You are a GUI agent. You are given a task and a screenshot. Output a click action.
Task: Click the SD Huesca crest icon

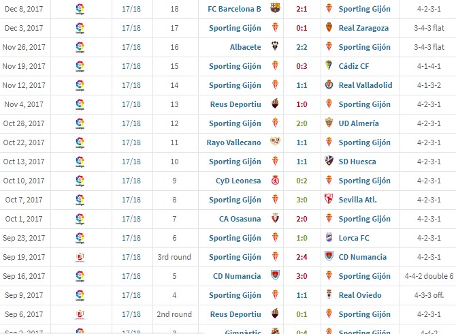coord(329,161)
